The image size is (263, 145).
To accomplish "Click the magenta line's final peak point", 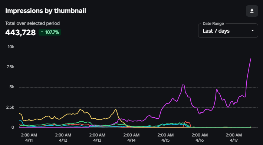I will 251,59.
